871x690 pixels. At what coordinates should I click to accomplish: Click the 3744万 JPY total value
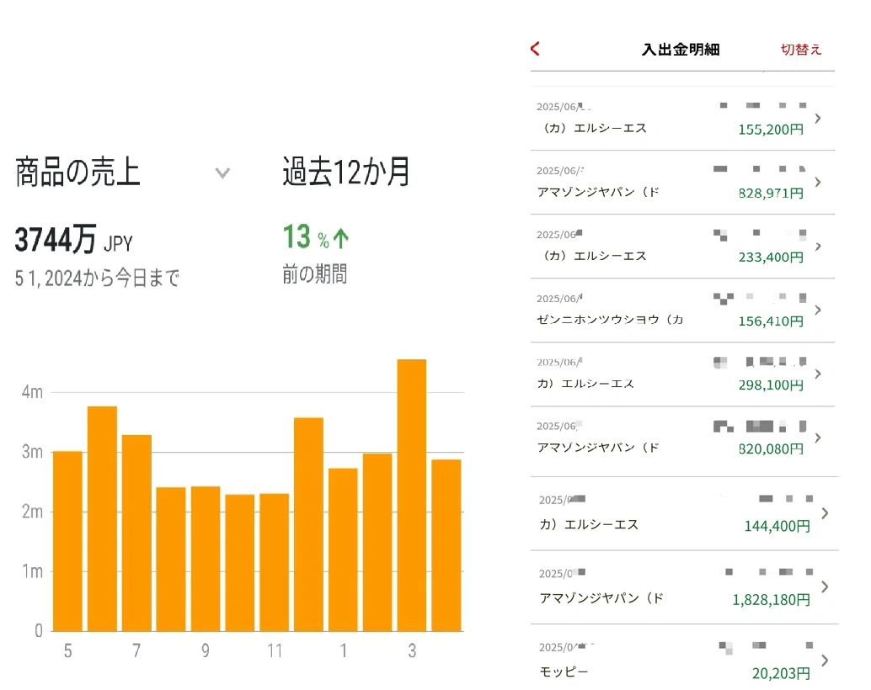[x=73, y=240]
